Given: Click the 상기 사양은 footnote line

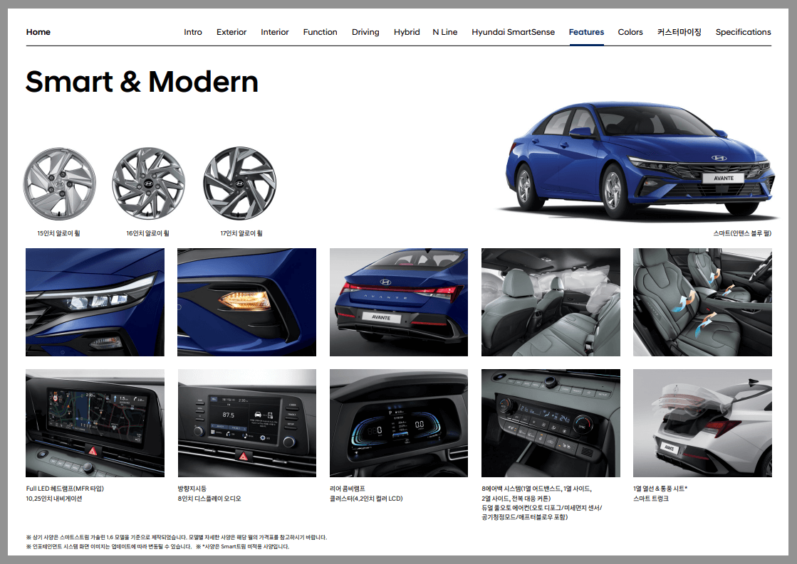Looking at the screenshot, I should tap(177, 537).
